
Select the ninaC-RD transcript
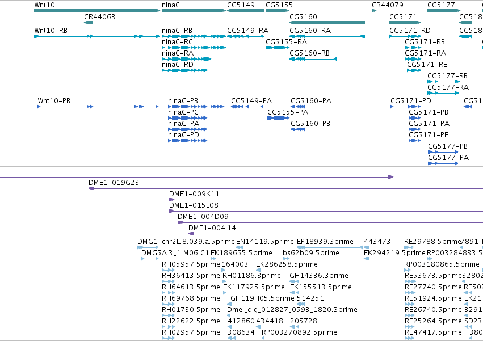[x=185, y=70]
